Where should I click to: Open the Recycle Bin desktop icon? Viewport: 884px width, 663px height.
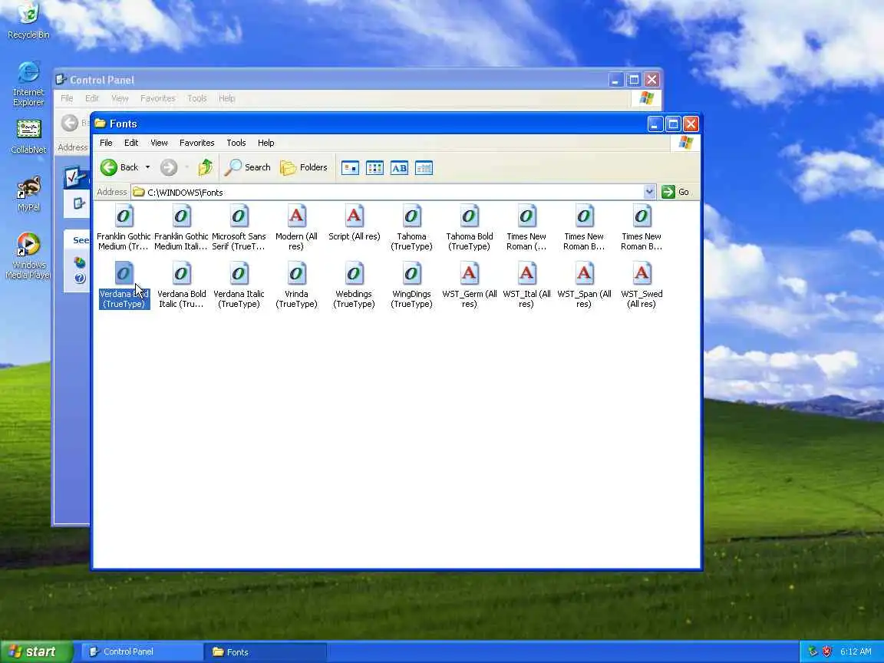(x=28, y=20)
